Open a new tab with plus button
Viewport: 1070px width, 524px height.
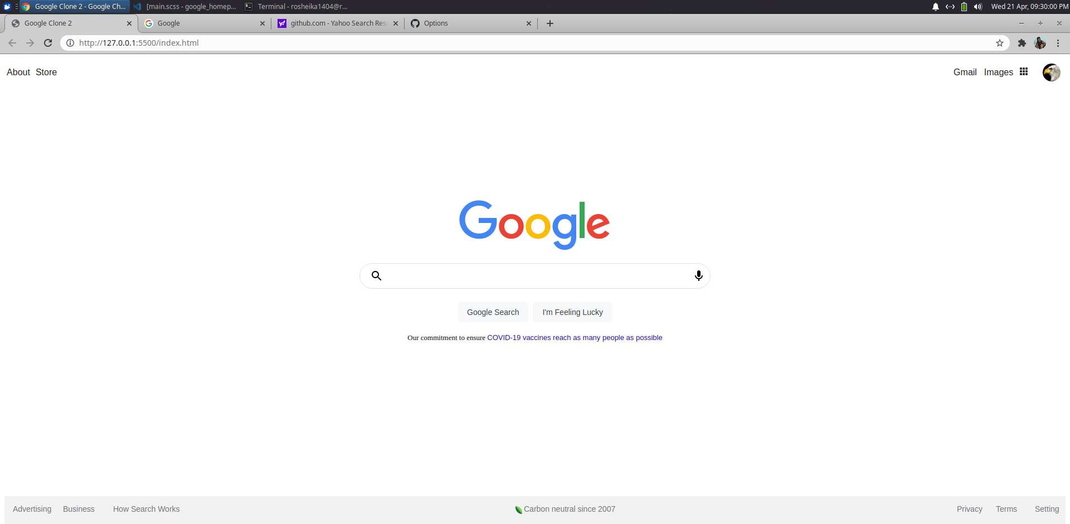click(x=550, y=23)
